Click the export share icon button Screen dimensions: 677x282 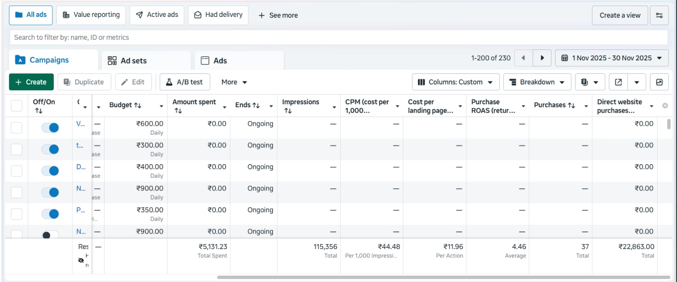tap(618, 82)
